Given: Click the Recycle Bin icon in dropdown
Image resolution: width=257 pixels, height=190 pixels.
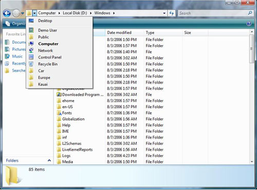Looking at the screenshot, I should point(31,64).
